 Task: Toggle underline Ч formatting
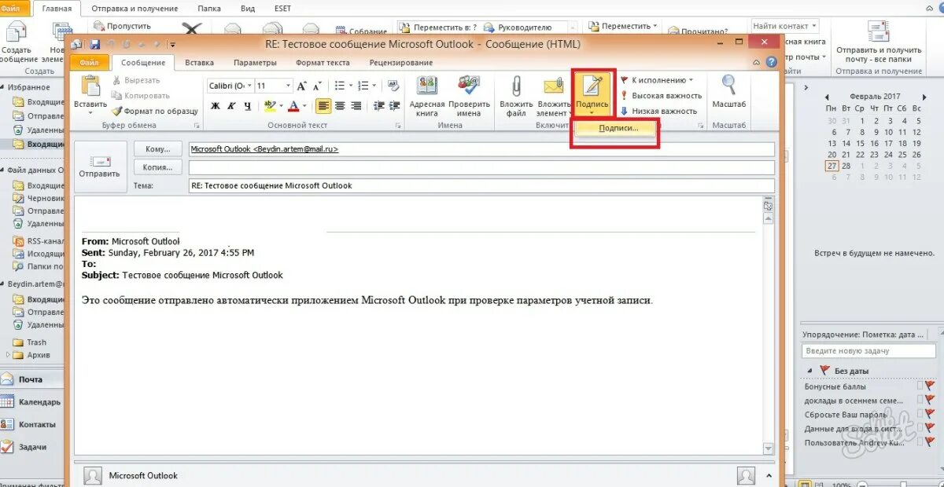[248, 106]
